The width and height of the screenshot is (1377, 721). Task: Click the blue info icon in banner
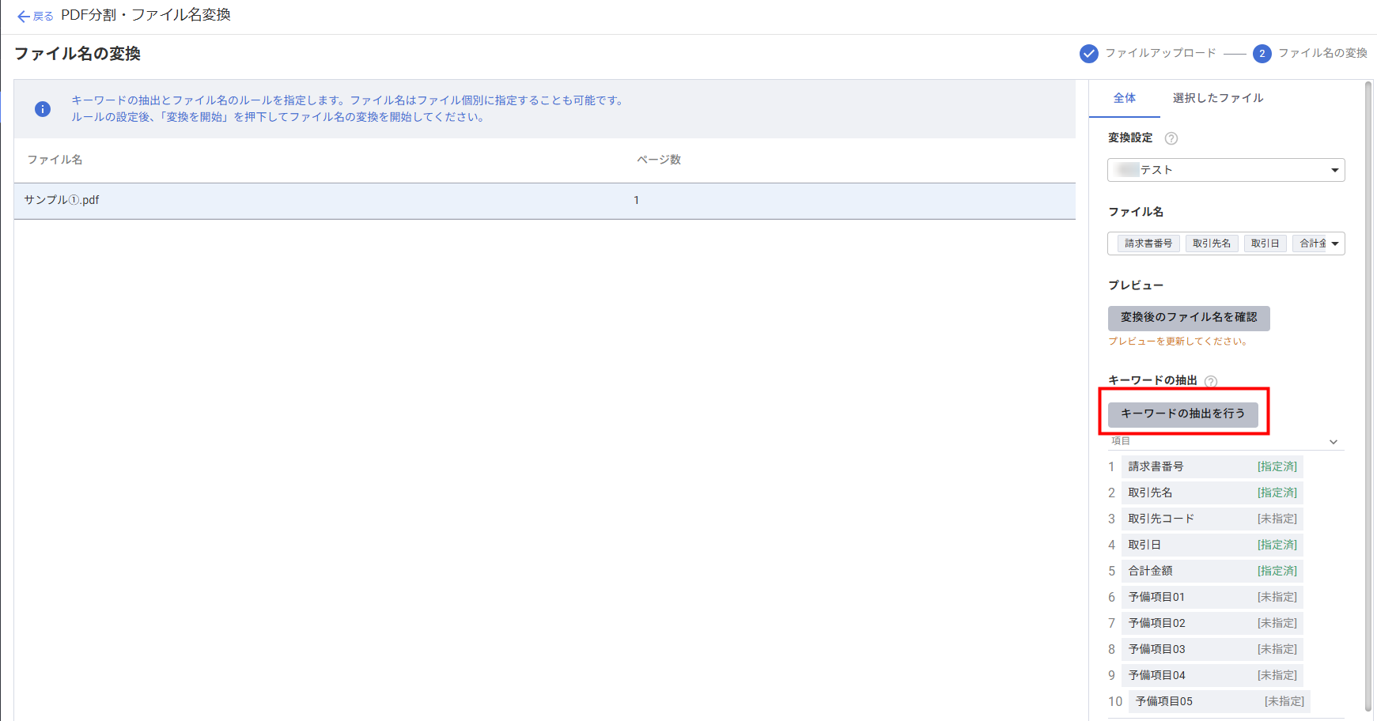coord(43,109)
